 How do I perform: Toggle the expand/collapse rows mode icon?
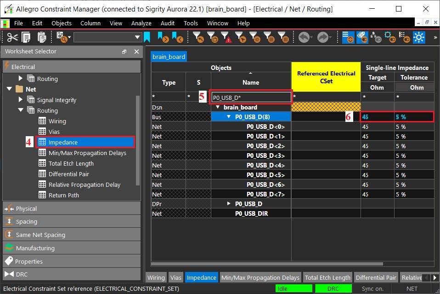point(348,37)
